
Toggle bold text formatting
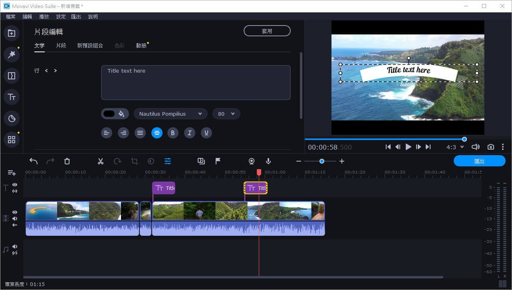click(173, 133)
